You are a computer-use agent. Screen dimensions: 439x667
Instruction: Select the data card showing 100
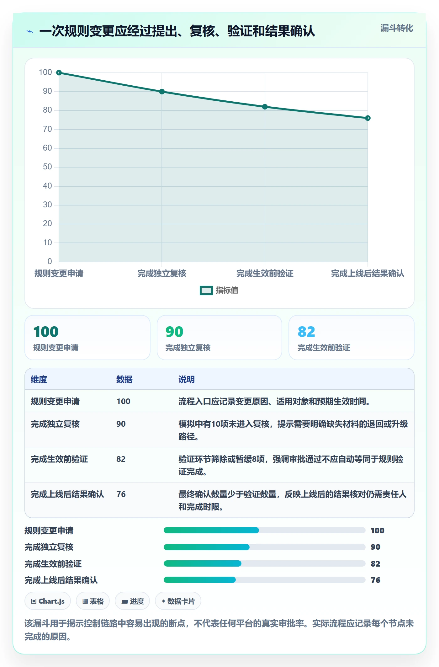point(87,338)
